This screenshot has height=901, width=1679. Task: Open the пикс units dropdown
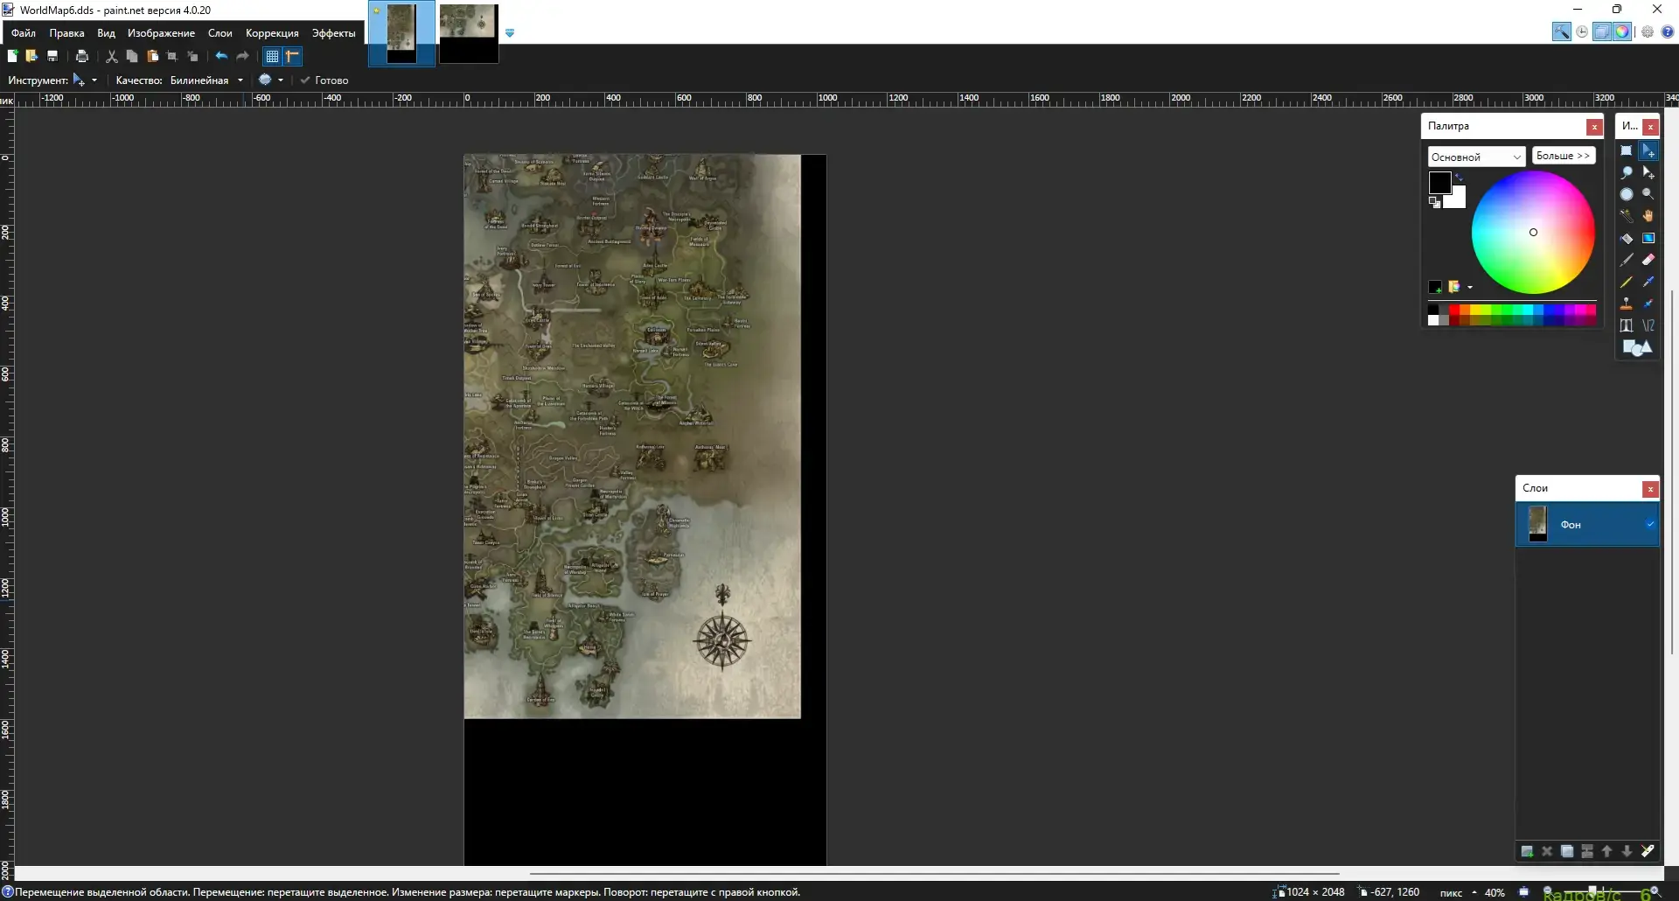pyautogui.click(x=1458, y=892)
